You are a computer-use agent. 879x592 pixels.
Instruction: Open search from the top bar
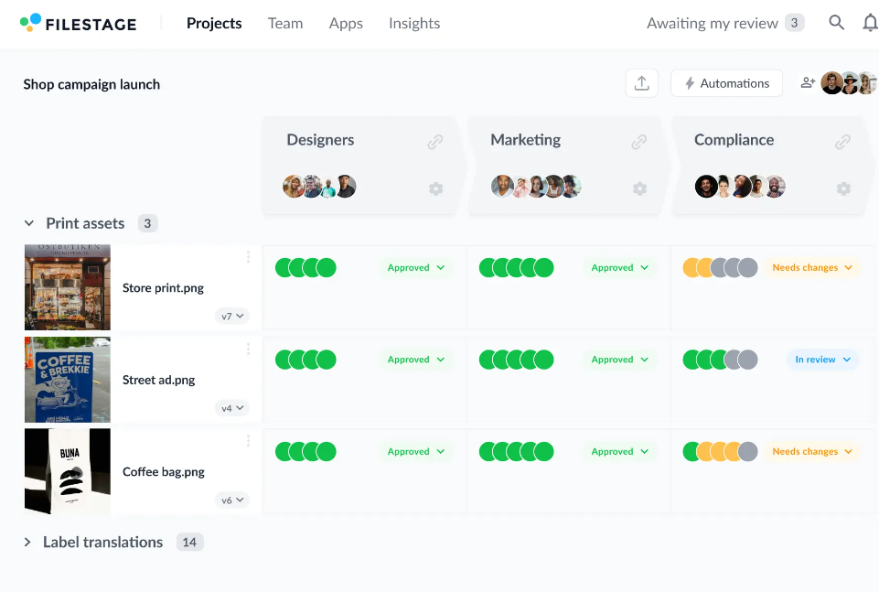[x=836, y=23]
